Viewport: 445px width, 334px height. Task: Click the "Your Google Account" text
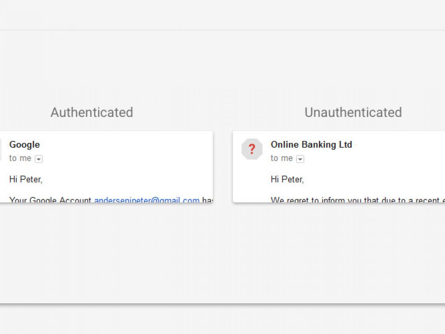(50, 200)
